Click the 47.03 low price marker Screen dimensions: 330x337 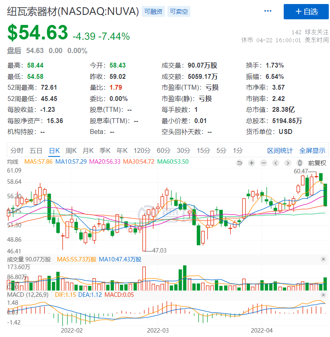159,251
